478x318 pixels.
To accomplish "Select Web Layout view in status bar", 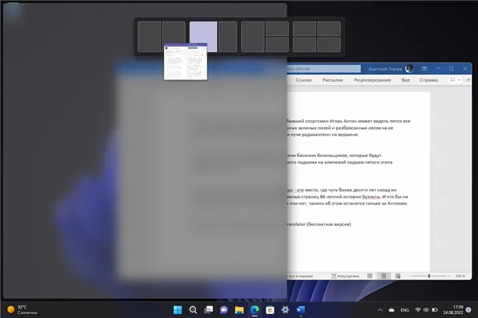I will (x=399, y=276).
